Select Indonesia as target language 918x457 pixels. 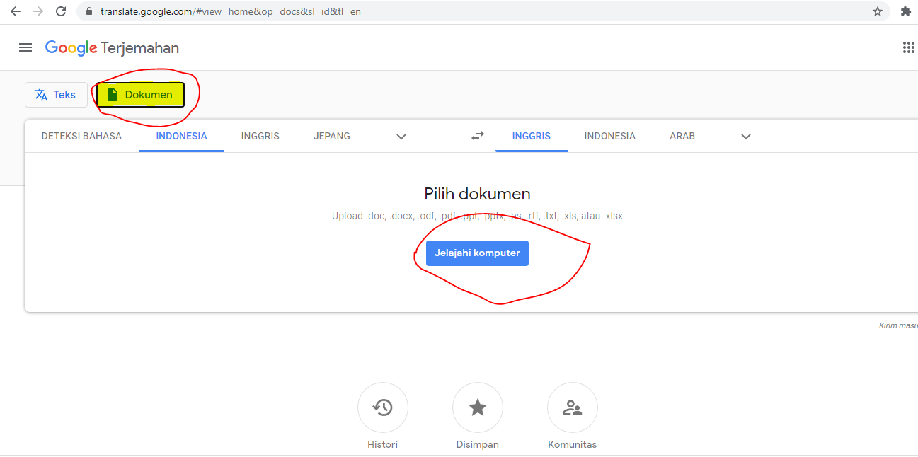610,136
